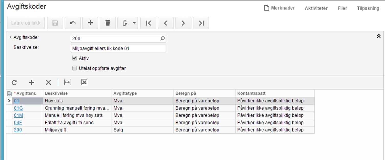The image size is (385, 160).
Task: Uncheck the Aktiv checkbox
Action: (74, 58)
